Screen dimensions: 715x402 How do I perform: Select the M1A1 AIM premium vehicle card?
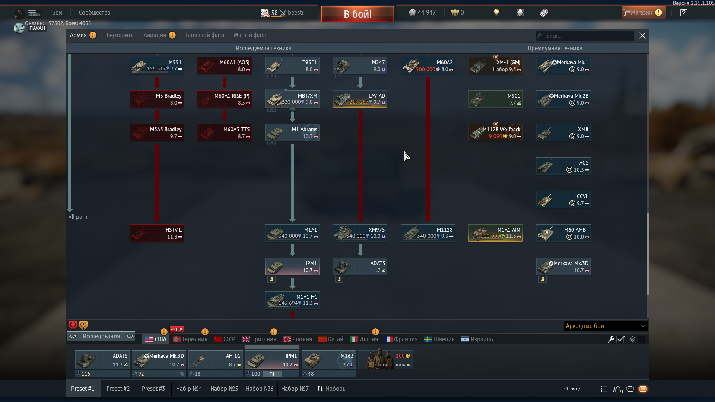pyautogui.click(x=496, y=233)
